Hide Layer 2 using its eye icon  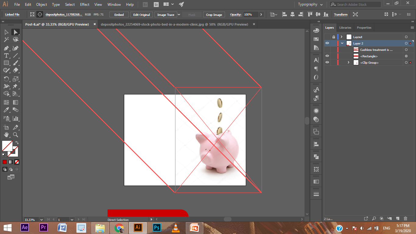pyautogui.click(x=327, y=43)
